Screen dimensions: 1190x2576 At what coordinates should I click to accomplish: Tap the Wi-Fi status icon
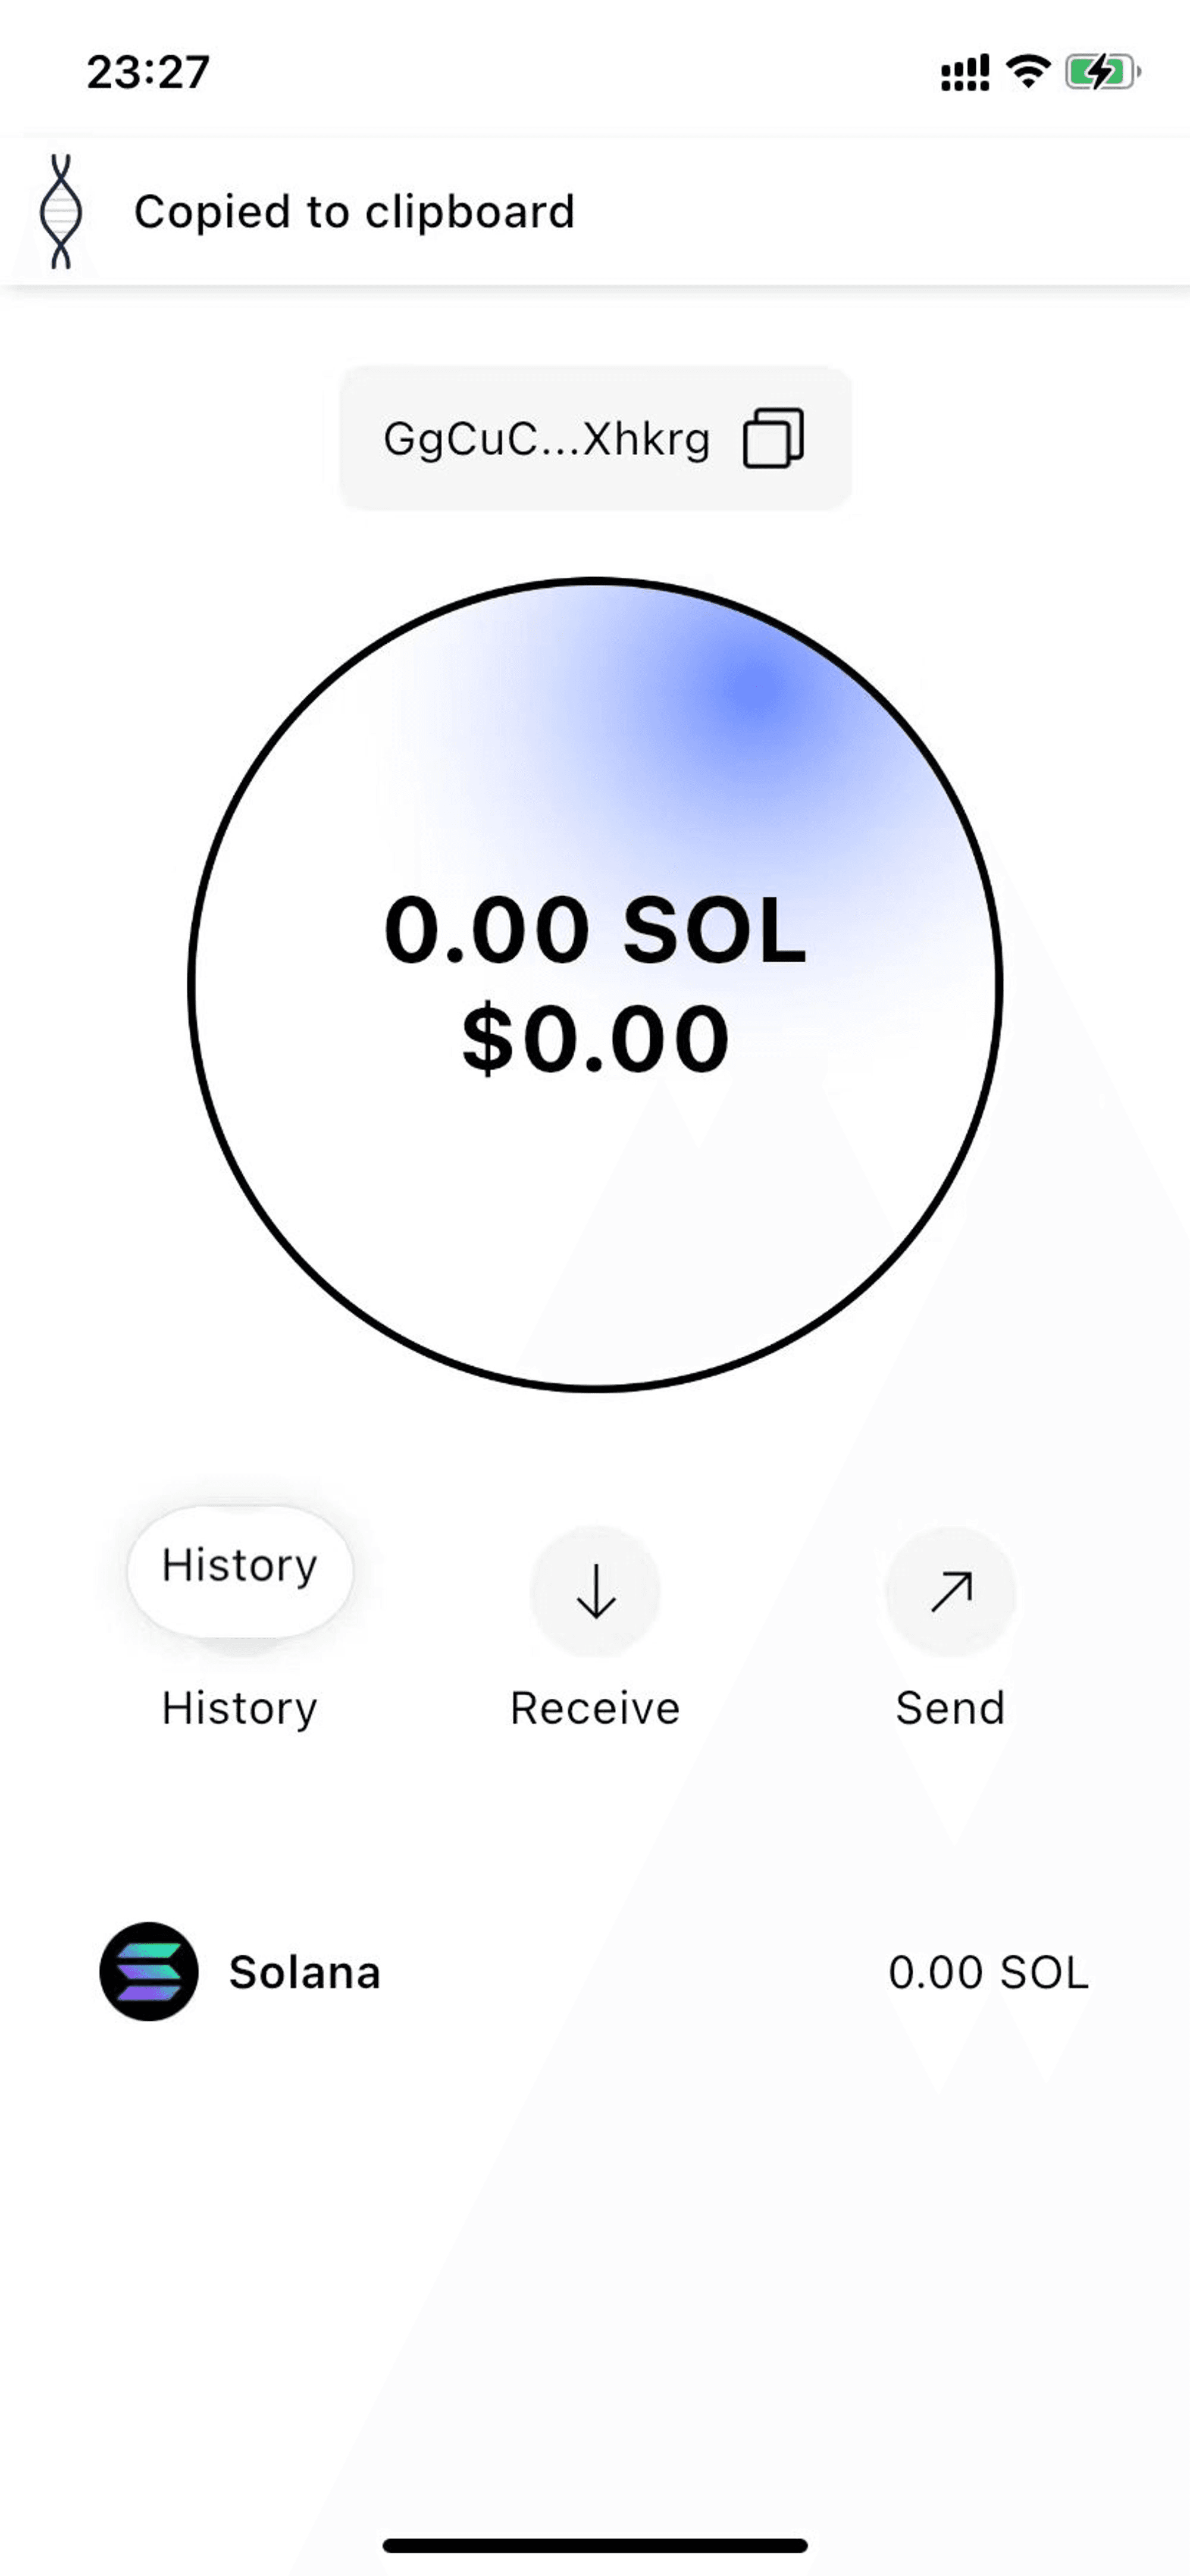pos(1028,72)
